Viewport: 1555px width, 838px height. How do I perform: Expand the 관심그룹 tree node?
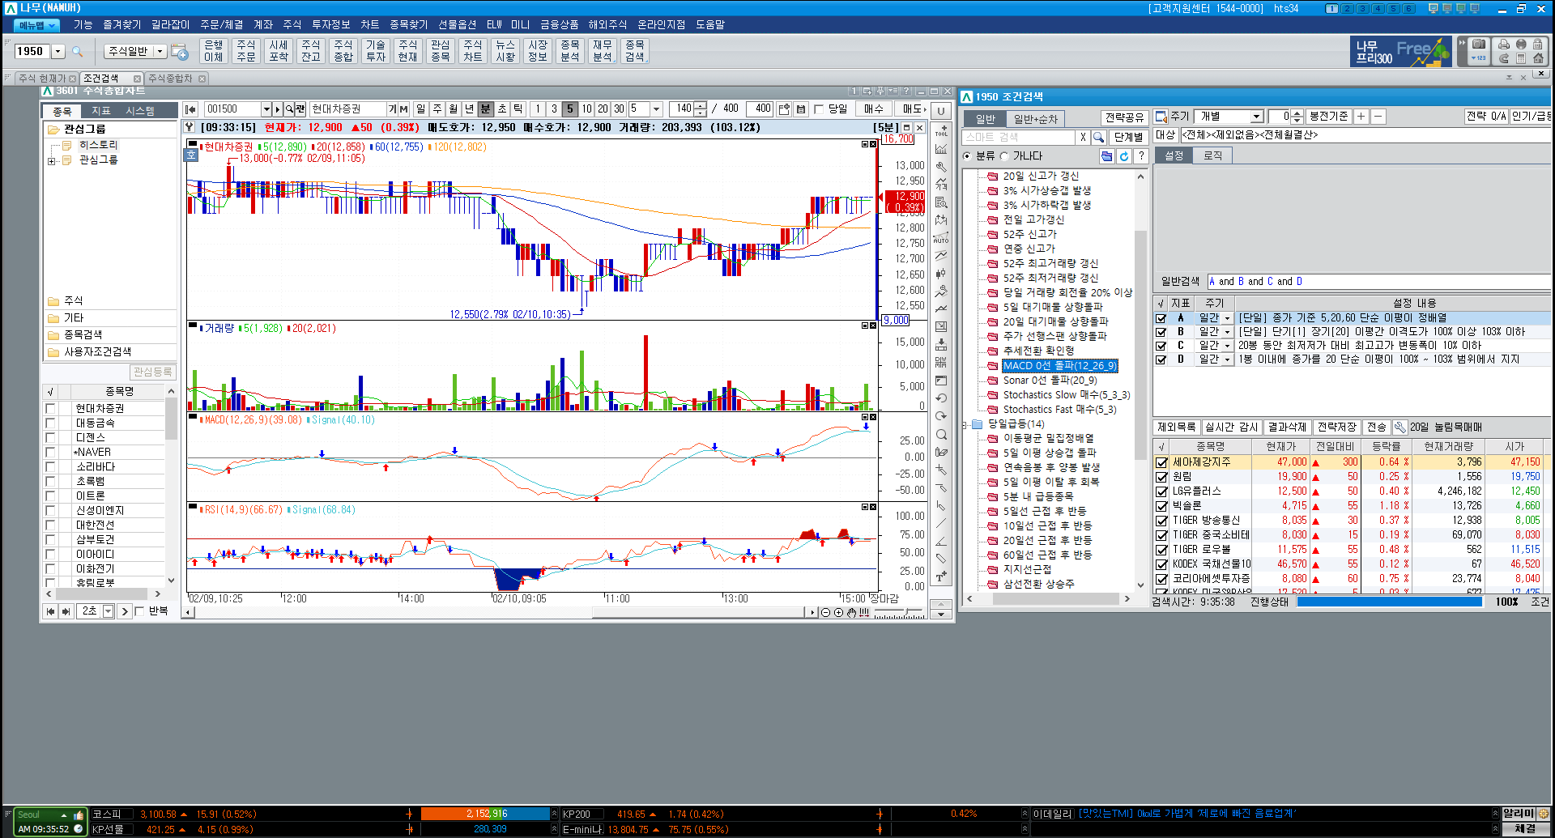click(52, 160)
